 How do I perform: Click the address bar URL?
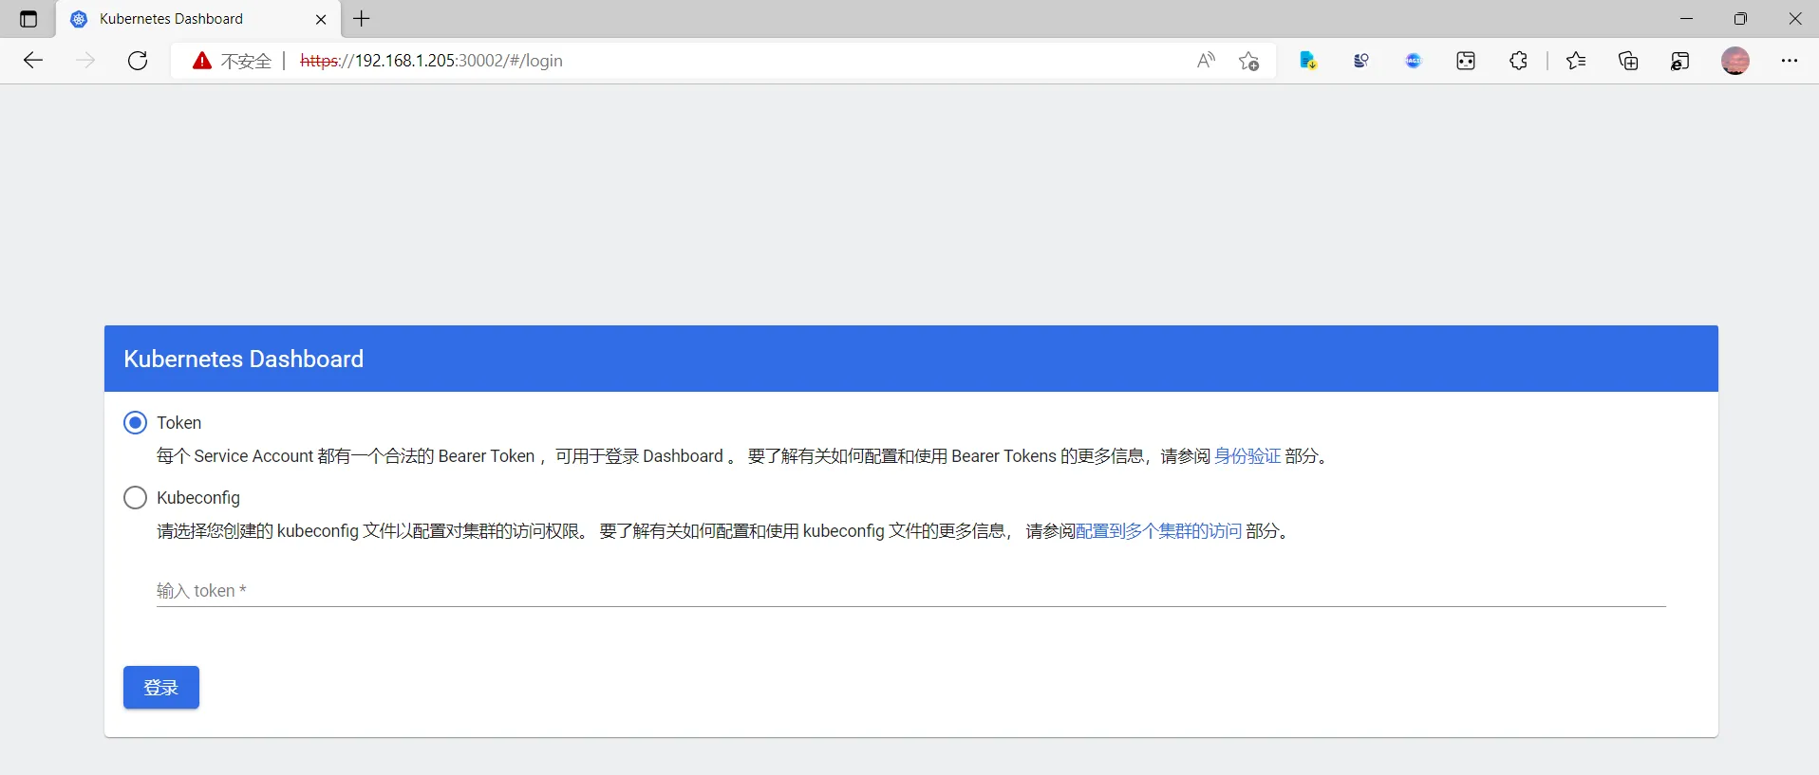[431, 61]
